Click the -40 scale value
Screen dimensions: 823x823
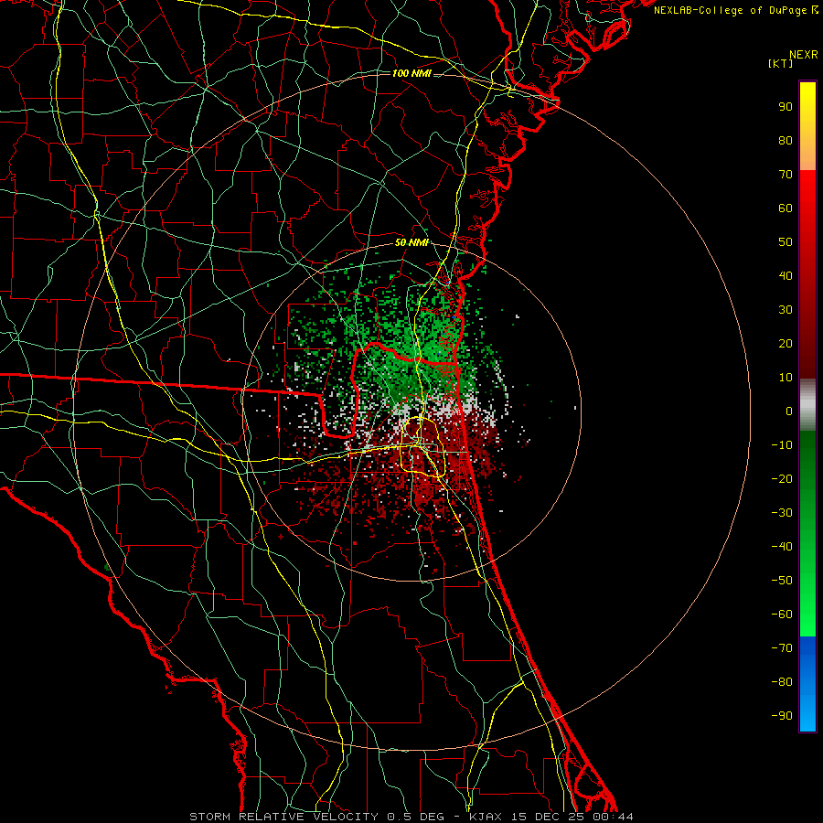pos(782,547)
